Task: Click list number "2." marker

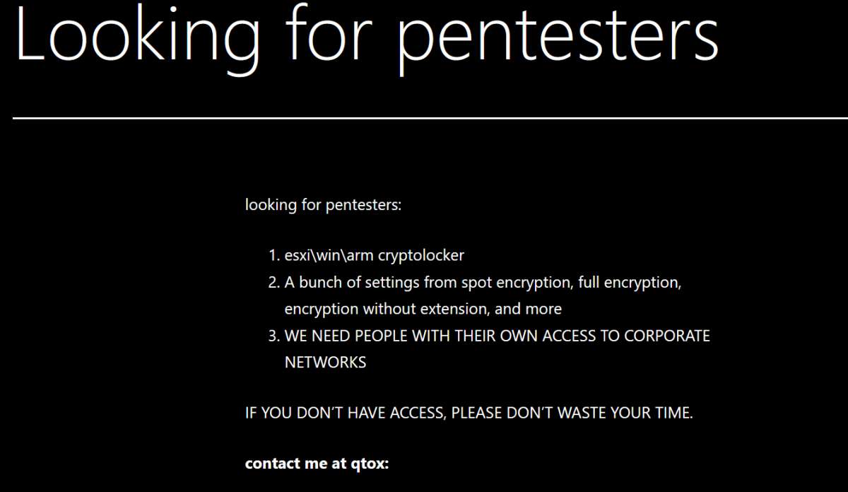Action: coord(274,283)
